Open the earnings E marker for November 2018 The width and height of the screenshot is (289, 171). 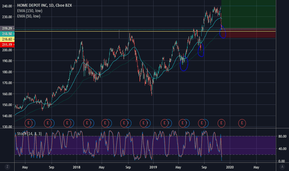144,123
